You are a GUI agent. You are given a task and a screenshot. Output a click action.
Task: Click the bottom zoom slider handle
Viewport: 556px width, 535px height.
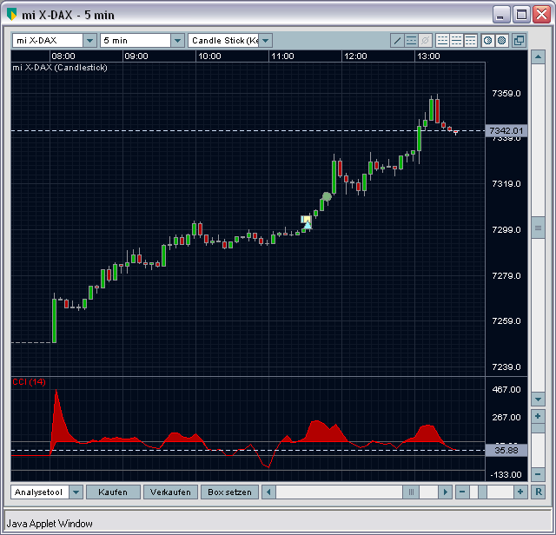coord(483,492)
